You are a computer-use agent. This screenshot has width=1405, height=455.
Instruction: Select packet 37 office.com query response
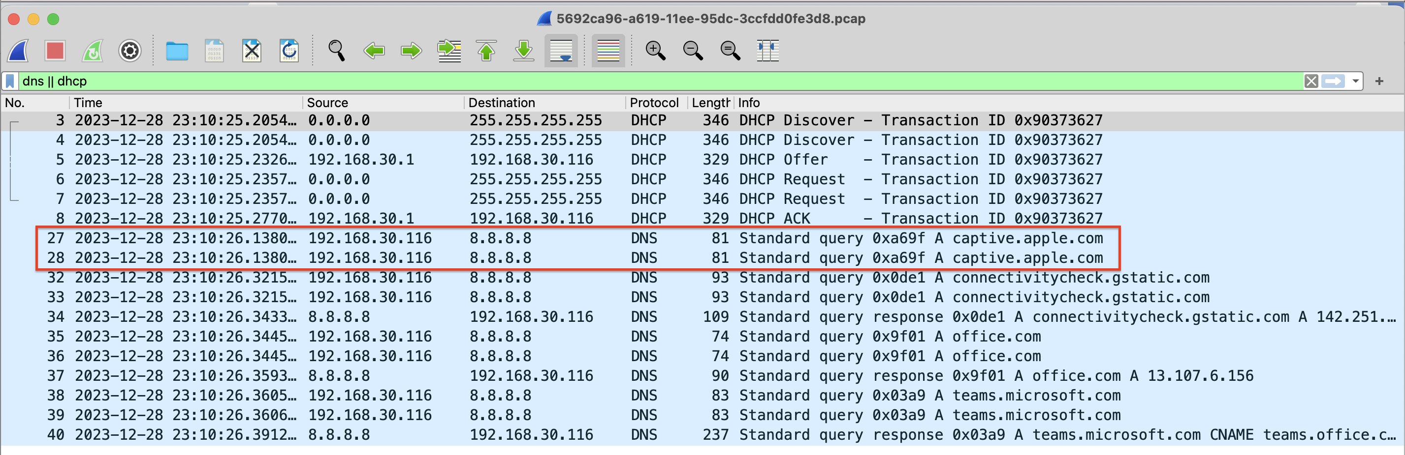tap(702, 375)
